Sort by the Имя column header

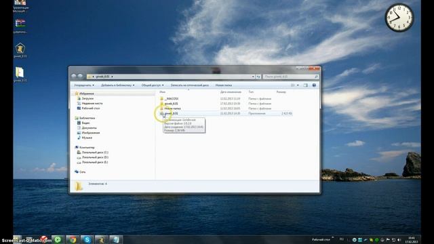163,91
